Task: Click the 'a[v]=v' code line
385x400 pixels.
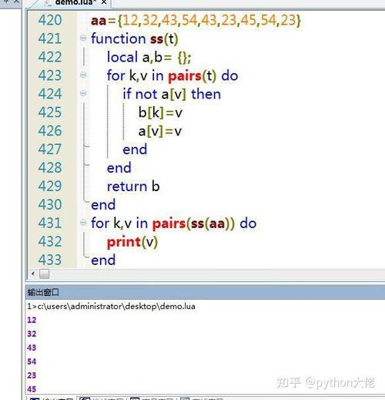Action: tap(160, 131)
